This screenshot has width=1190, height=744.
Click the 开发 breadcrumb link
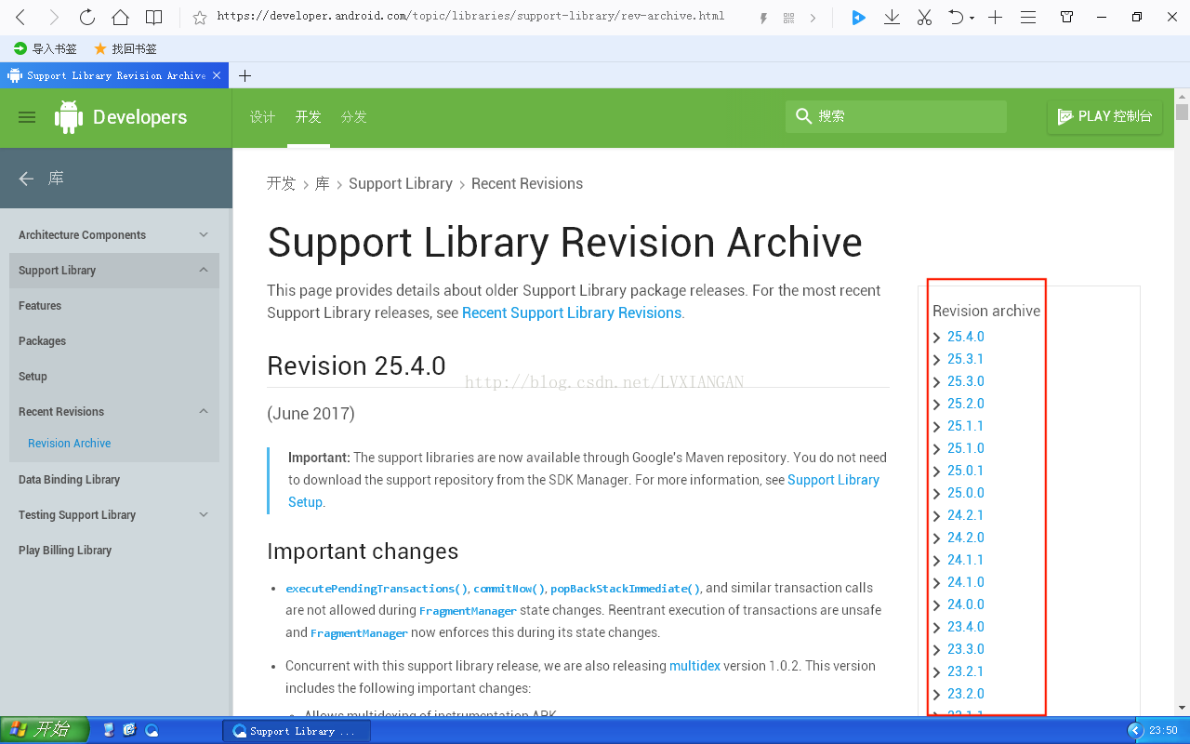281,184
